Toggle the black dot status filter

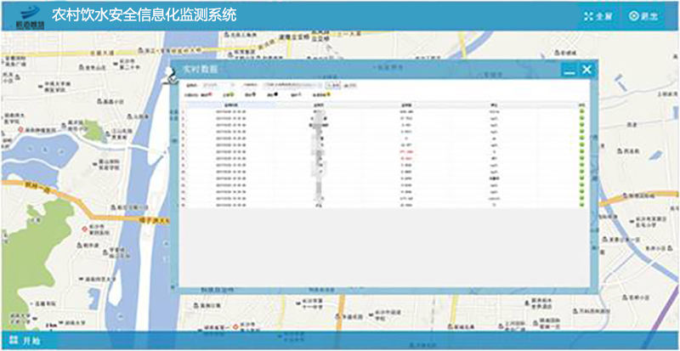point(275,95)
